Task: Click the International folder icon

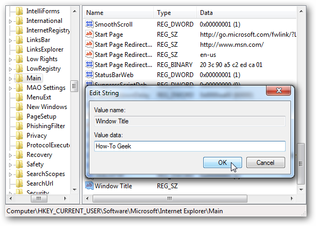Action: coord(19,21)
